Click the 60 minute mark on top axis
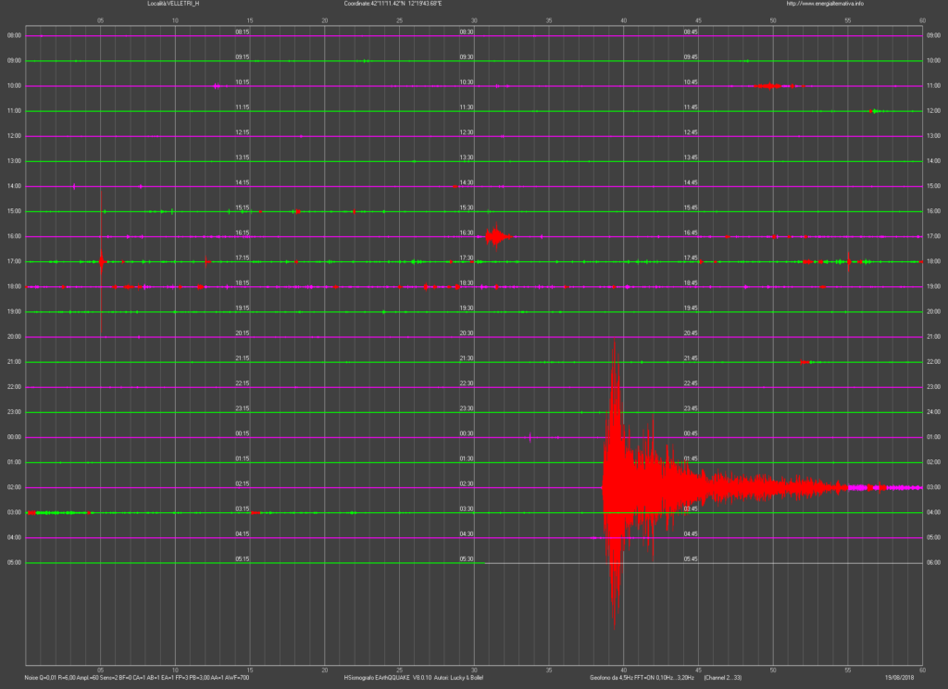948x689 pixels. tap(923, 20)
